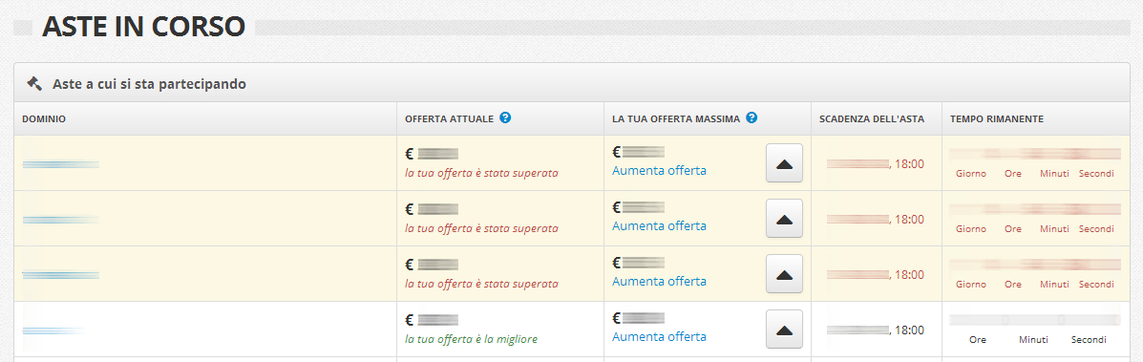Click the gavel icon beside Aste a cui si sta partecipando
Screen dimensions: 1143x362
(x=35, y=83)
